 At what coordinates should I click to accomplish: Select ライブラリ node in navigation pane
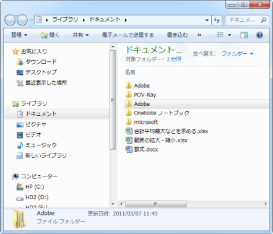click(34, 103)
